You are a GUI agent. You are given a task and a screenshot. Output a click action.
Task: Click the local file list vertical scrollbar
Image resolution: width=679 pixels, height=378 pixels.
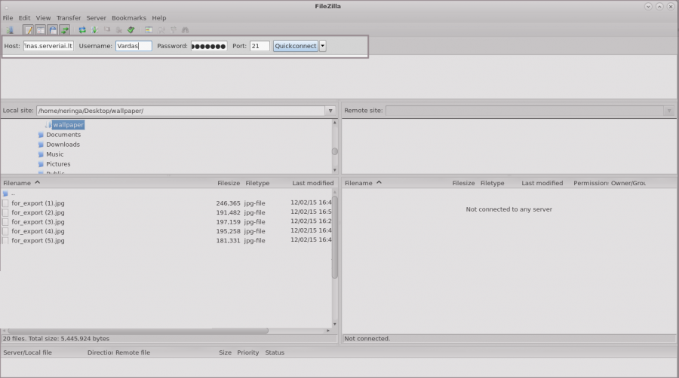click(x=335, y=236)
